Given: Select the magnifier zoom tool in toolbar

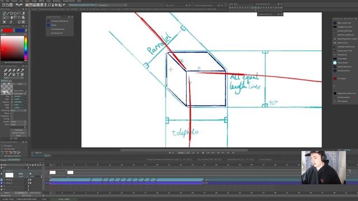Looking at the screenshot, I should (49, 5).
